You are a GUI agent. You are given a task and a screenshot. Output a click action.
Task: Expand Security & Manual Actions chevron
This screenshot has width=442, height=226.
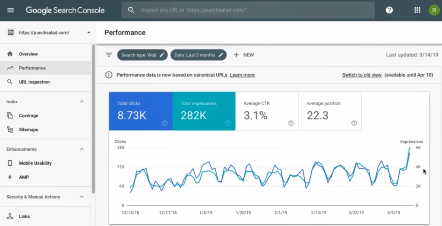pos(82,197)
